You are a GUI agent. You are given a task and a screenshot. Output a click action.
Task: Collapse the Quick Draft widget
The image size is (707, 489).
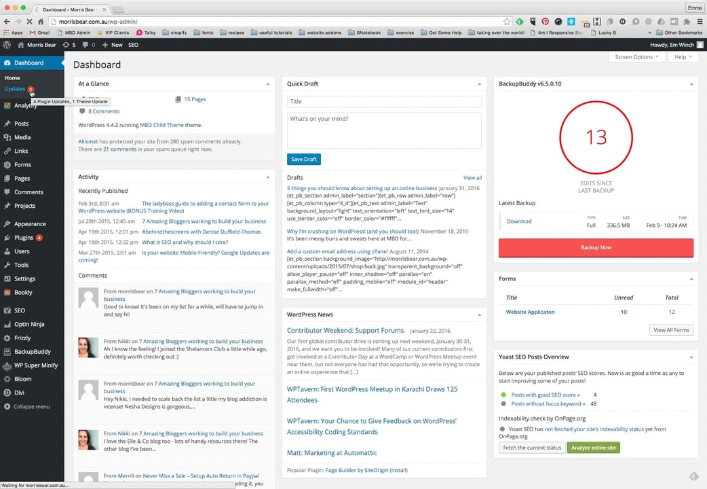pyautogui.click(x=479, y=84)
